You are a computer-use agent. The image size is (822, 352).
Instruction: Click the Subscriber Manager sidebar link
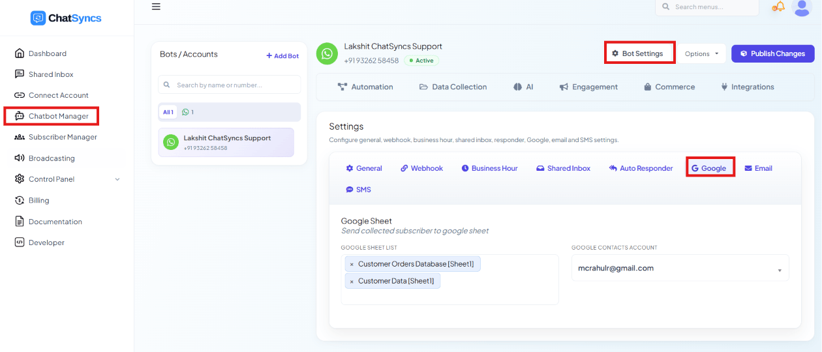[63, 137]
